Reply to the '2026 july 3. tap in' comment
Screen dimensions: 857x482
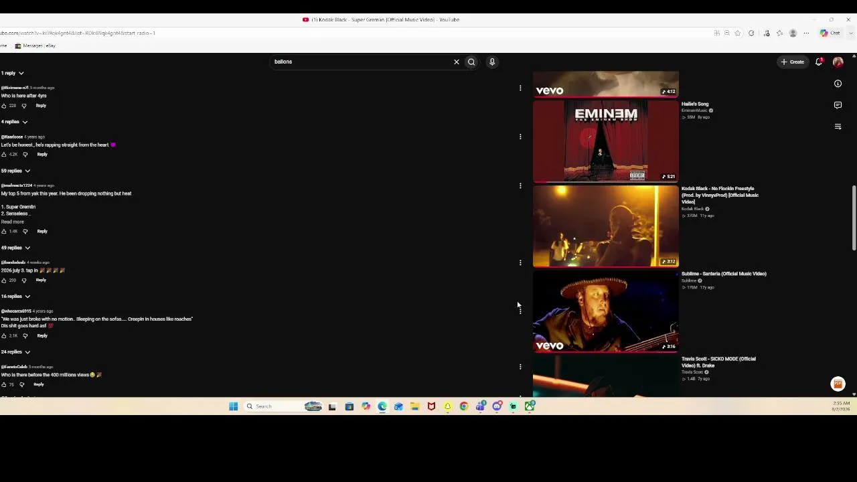coord(41,280)
